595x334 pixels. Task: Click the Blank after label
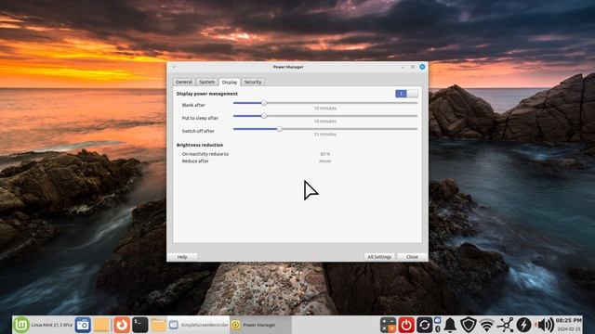coord(193,105)
